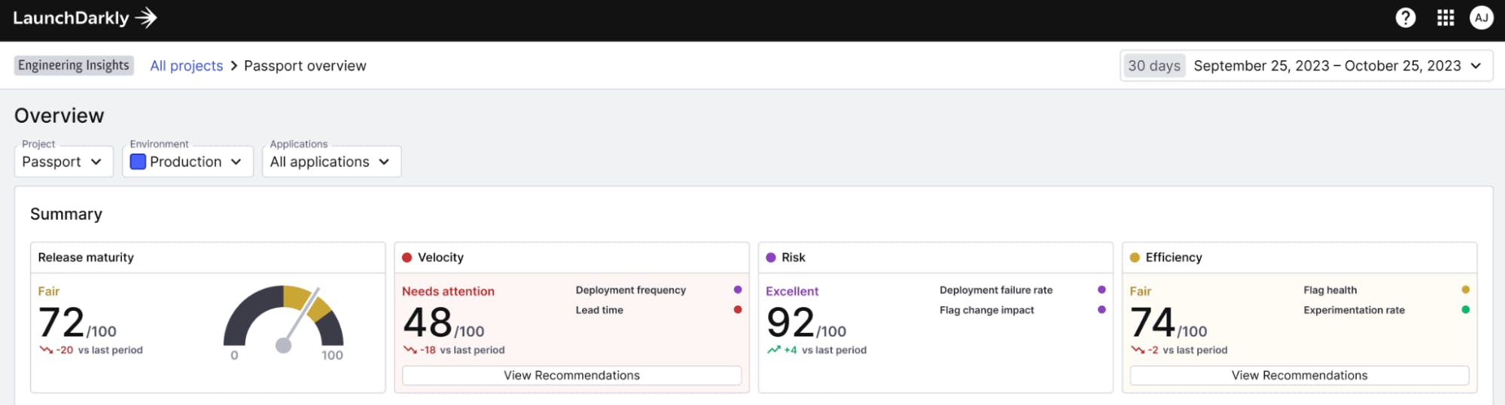The width and height of the screenshot is (1505, 405).
Task: Click Velocity's View Recommendations button
Action: click(571, 375)
